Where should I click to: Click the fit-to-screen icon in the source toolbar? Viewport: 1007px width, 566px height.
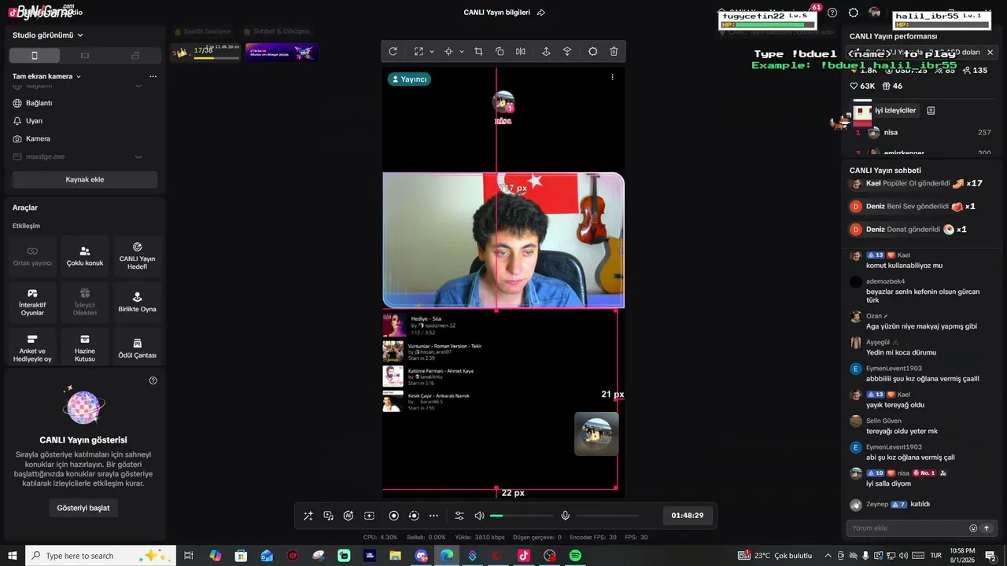tap(419, 52)
